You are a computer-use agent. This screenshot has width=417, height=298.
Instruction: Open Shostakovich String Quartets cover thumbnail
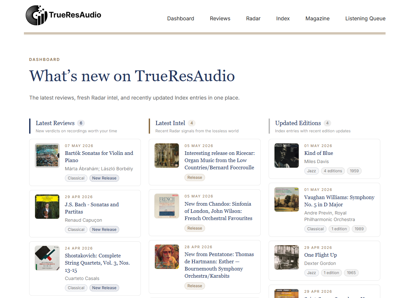click(47, 258)
